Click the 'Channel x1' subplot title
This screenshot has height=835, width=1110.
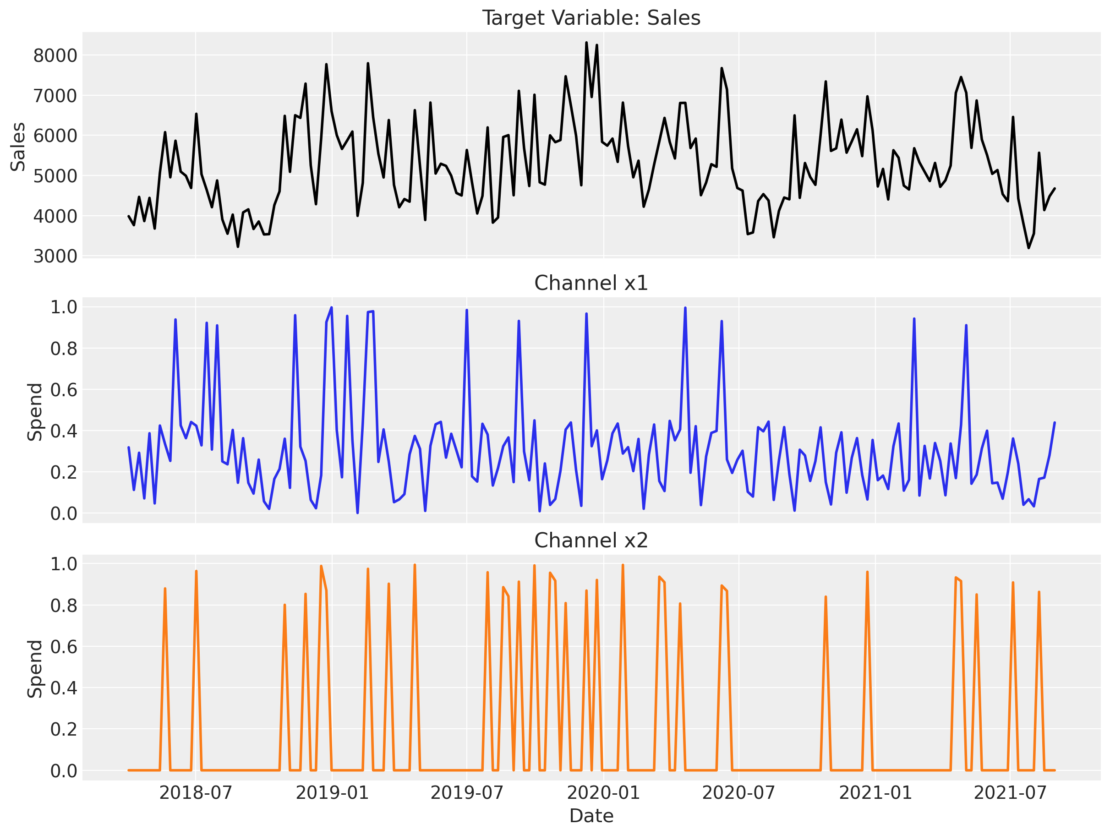[591, 283]
